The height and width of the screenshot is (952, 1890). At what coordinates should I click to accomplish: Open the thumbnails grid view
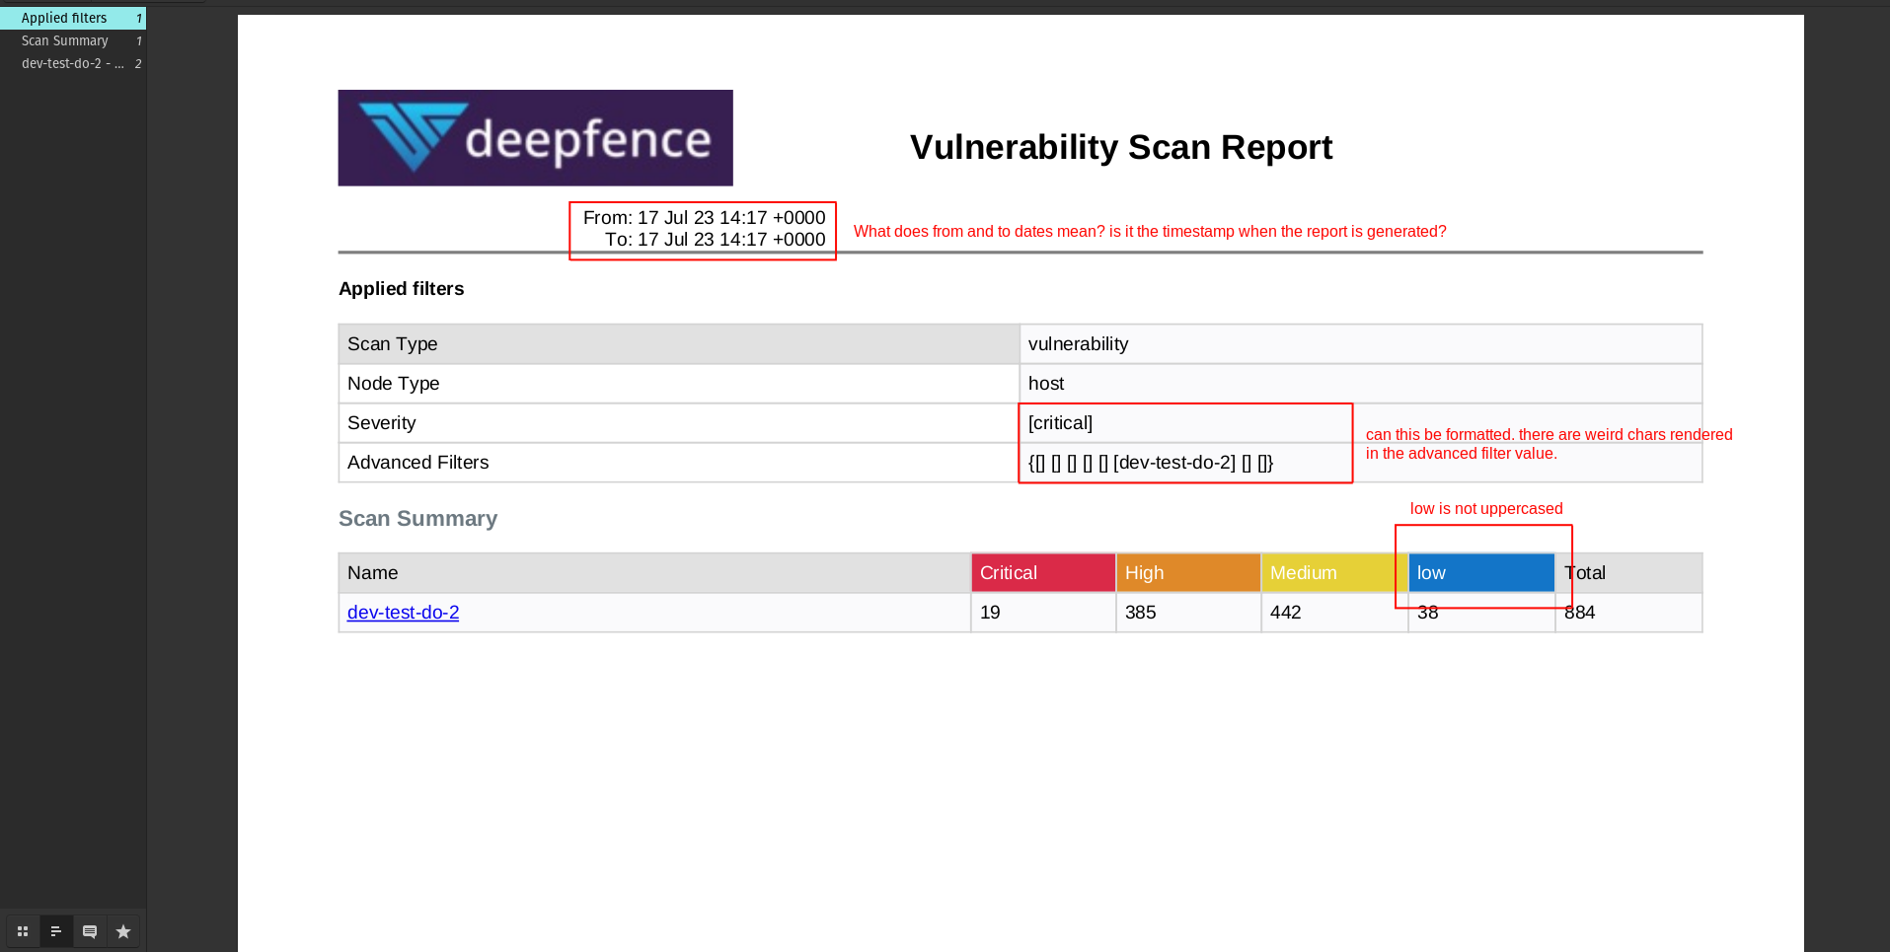click(x=22, y=930)
